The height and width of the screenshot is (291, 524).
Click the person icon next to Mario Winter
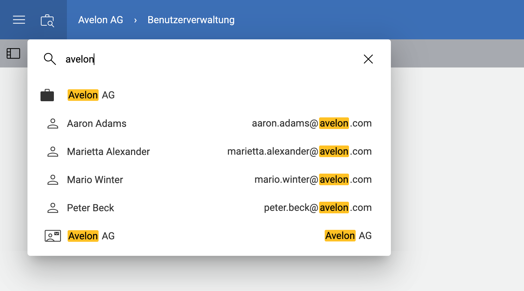tap(53, 180)
